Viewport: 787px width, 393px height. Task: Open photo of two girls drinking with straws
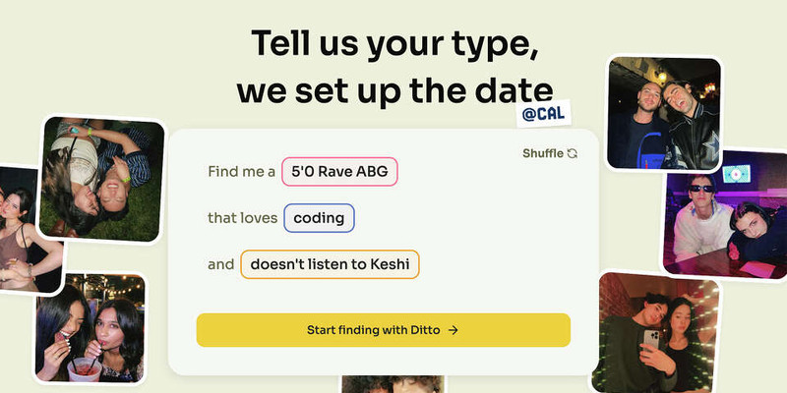pos(91,328)
